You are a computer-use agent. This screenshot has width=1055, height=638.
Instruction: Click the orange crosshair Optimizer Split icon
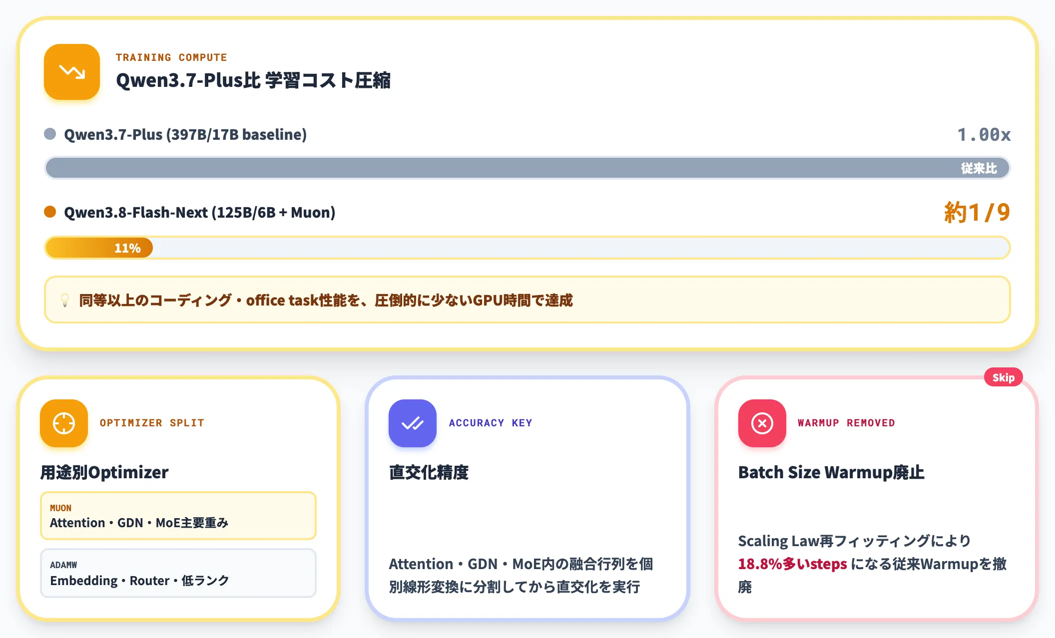(64, 423)
